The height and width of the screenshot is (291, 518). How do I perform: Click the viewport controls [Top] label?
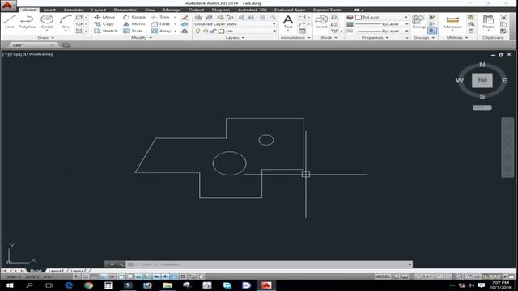point(15,54)
